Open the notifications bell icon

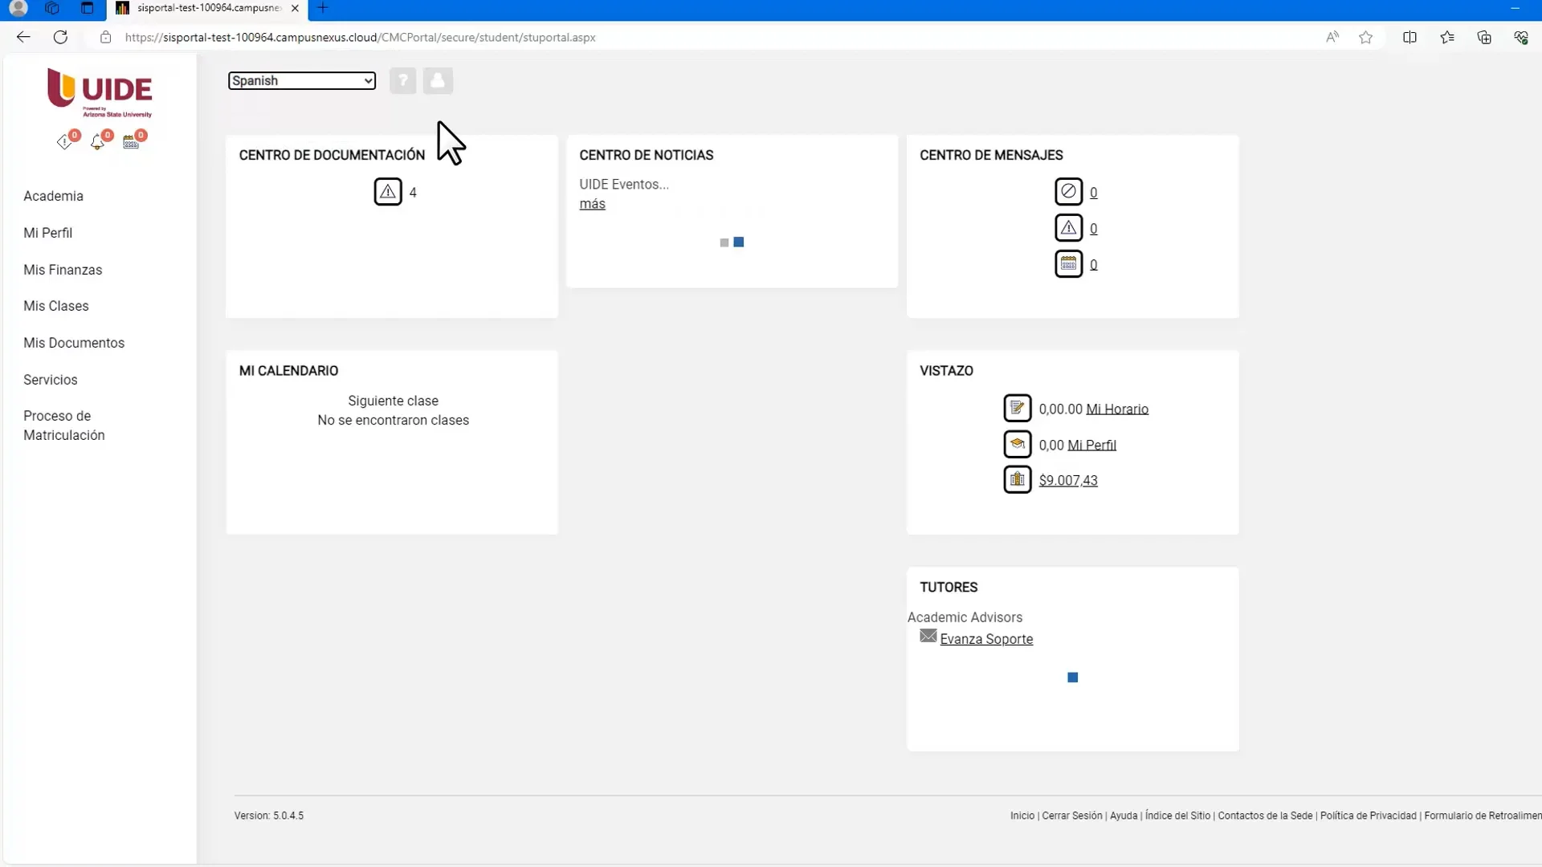point(97,142)
